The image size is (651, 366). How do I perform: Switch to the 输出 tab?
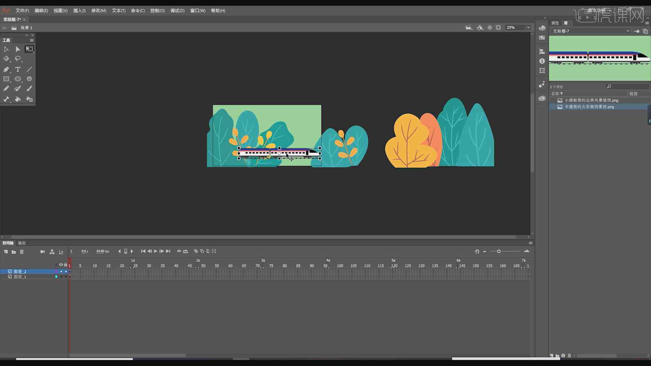[22, 243]
